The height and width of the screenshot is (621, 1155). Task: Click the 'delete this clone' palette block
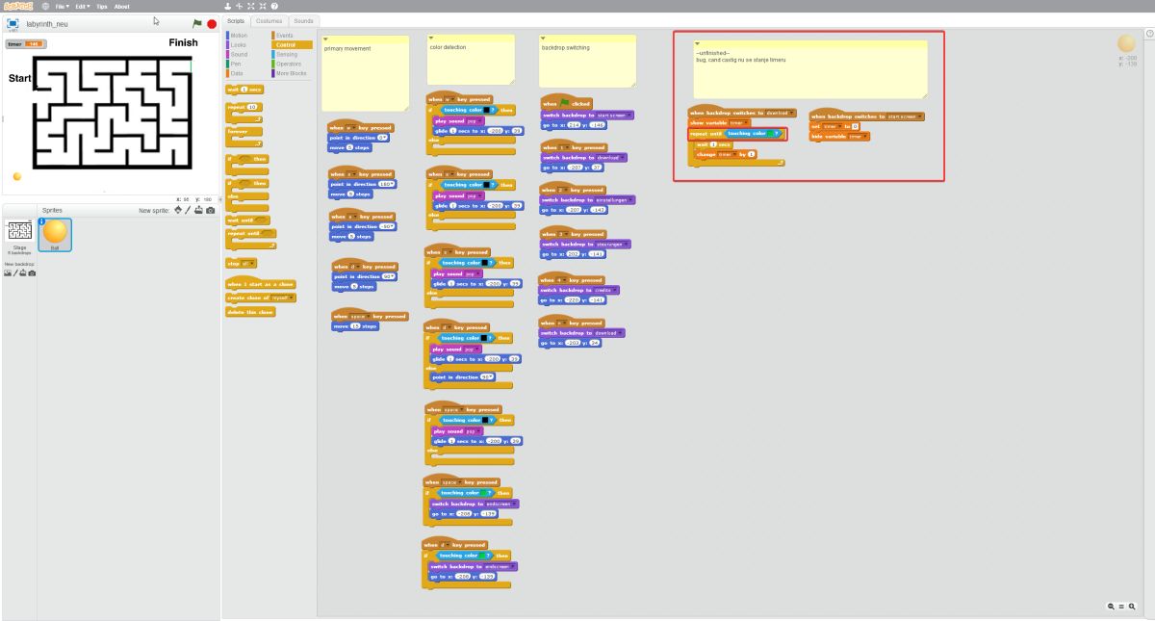[250, 312]
